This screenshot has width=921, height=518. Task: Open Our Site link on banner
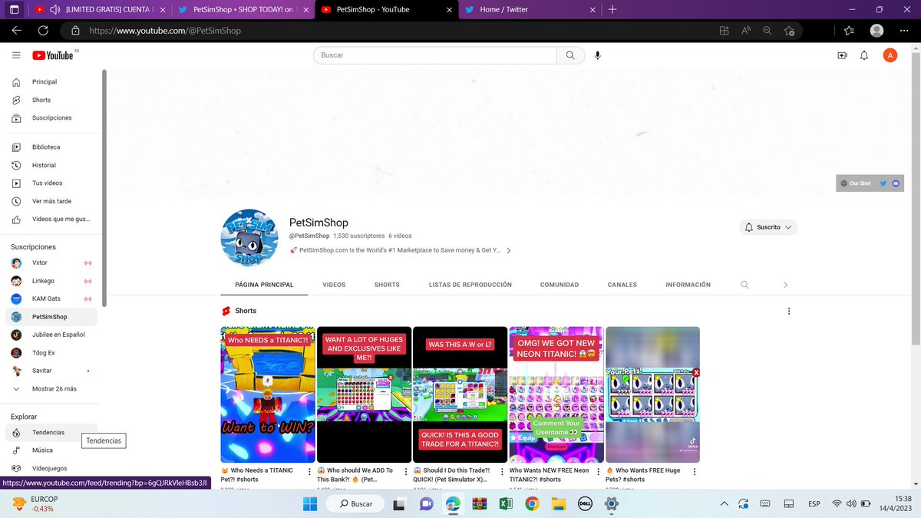click(x=856, y=183)
